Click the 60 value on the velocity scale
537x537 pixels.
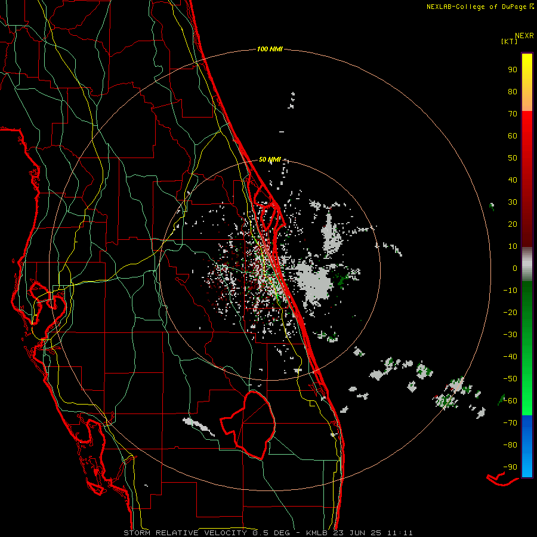513,135
